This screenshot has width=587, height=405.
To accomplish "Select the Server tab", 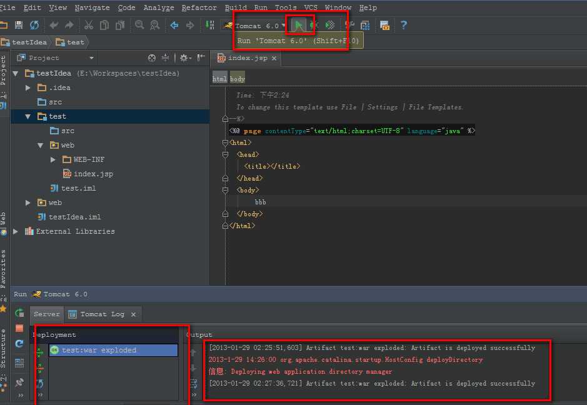I will (46, 314).
